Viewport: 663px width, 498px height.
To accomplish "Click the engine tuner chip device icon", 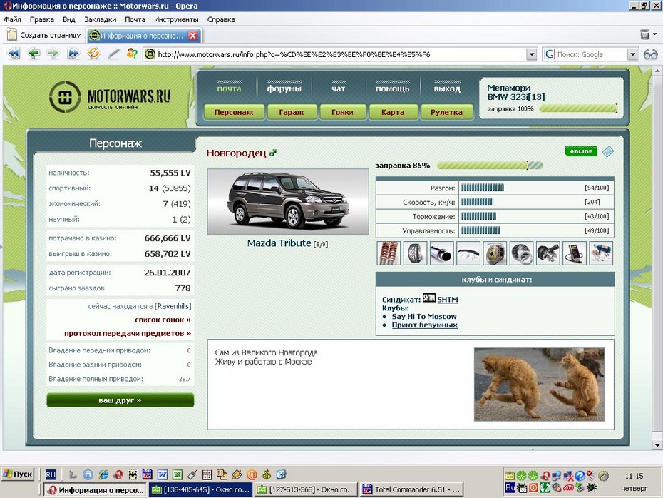I will point(575,253).
